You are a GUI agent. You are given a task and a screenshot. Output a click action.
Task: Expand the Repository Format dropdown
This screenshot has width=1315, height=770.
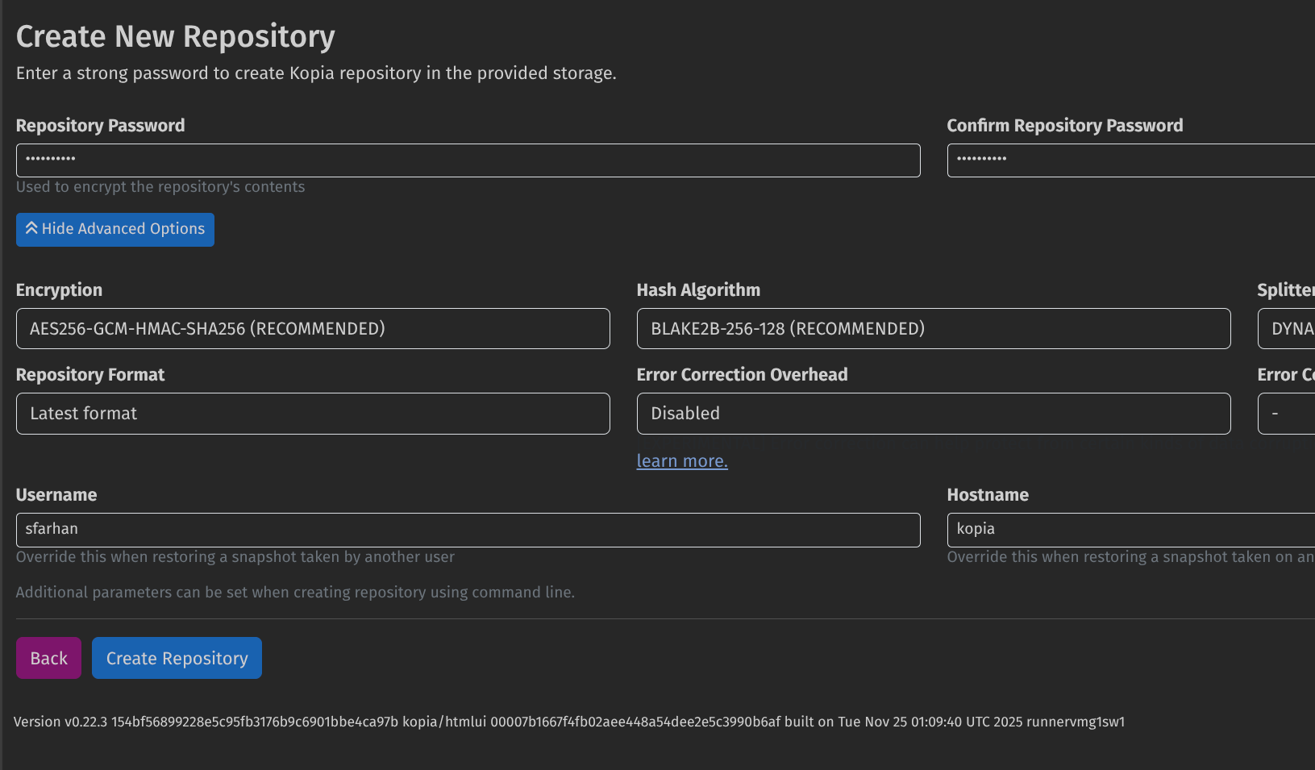click(x=313, y=414)
